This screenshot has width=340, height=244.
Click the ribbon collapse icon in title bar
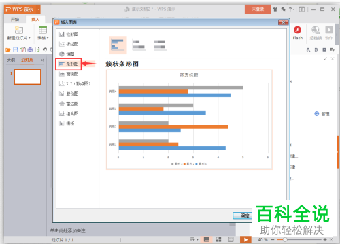302,9
